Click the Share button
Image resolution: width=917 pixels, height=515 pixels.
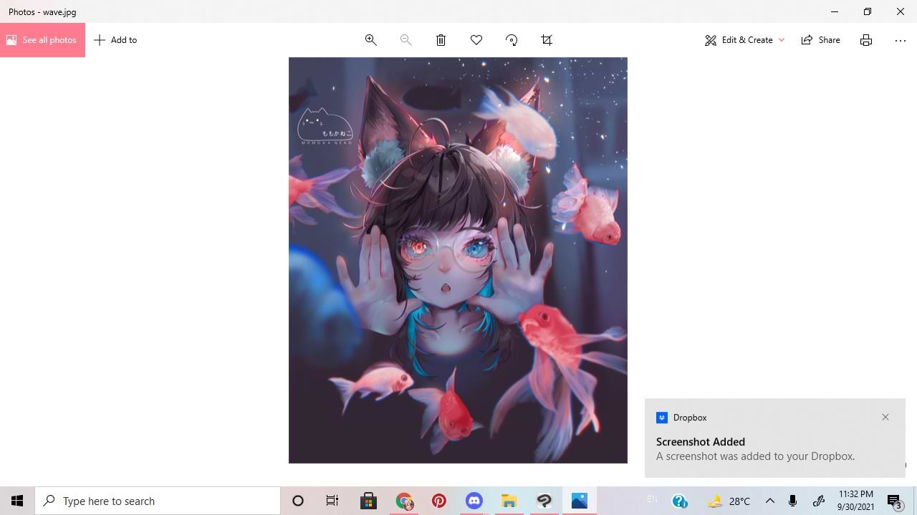pos(820,40)
